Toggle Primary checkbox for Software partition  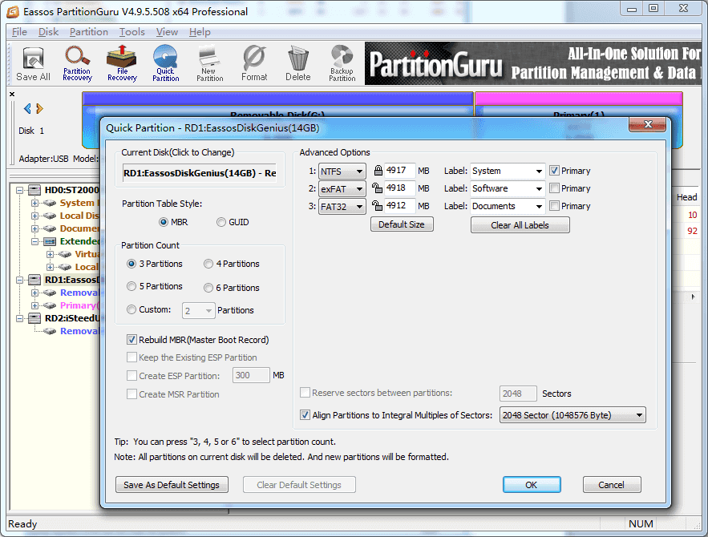(554, 188)
